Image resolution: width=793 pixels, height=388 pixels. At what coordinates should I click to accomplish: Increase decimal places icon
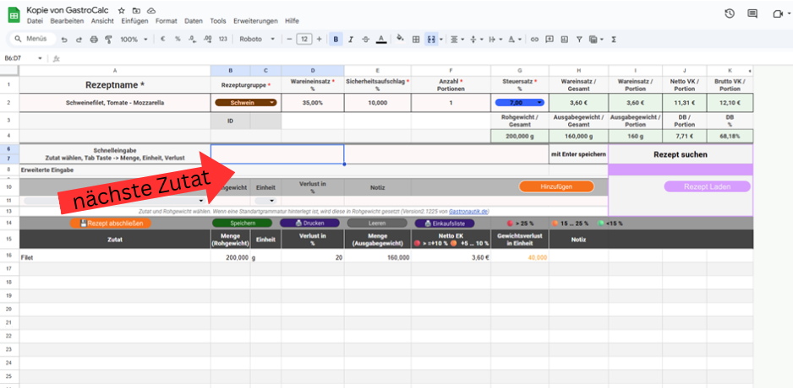(207, 39)
